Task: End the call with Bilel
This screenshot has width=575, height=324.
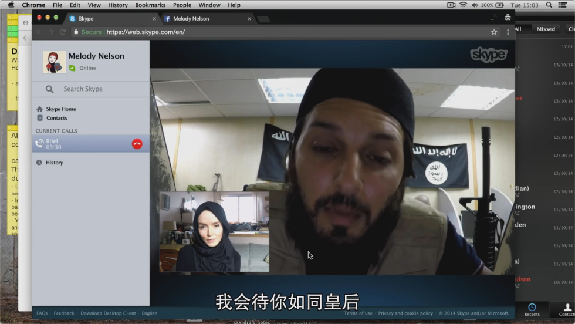Action: click(137, 144)
